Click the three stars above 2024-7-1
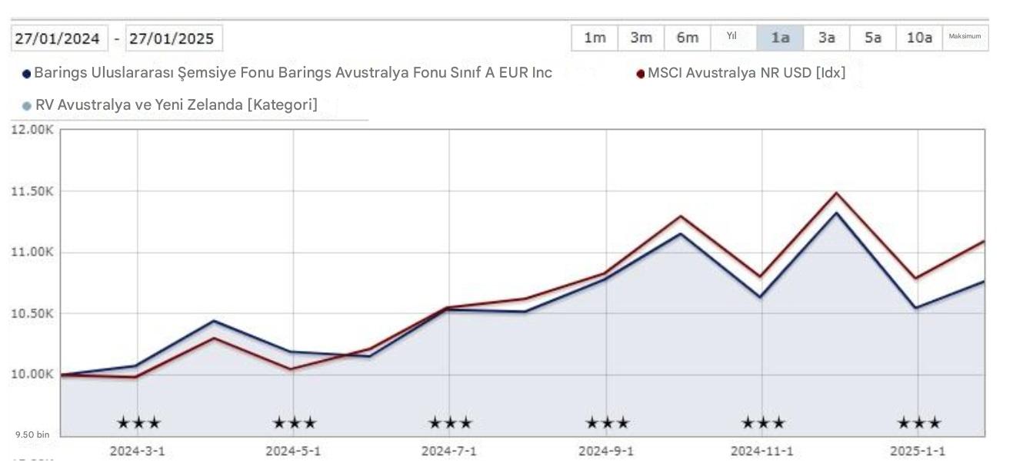 click(x=450, y=422)
